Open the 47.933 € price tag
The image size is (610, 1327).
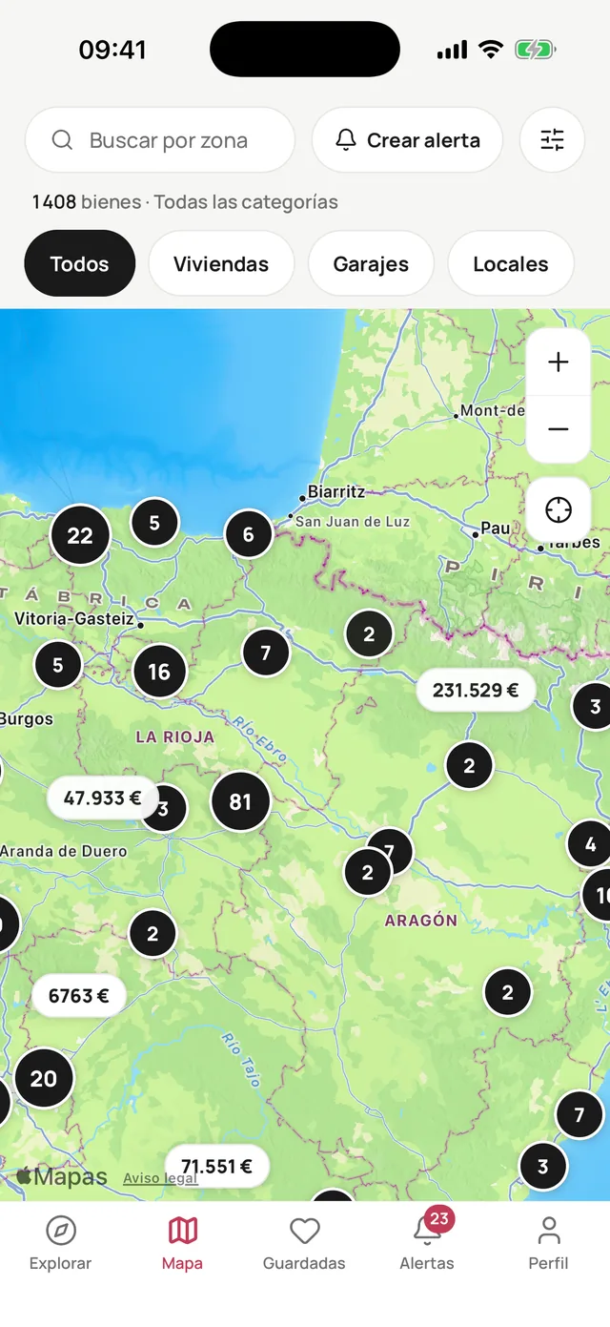point(102,798)
